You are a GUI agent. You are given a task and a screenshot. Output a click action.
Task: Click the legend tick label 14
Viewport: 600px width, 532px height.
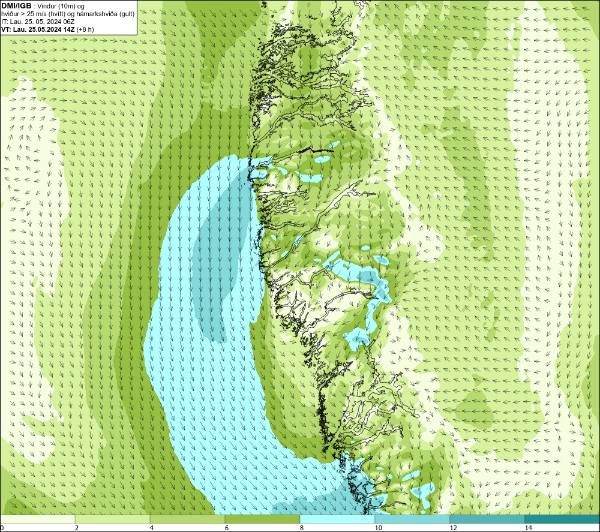point(529,528)
